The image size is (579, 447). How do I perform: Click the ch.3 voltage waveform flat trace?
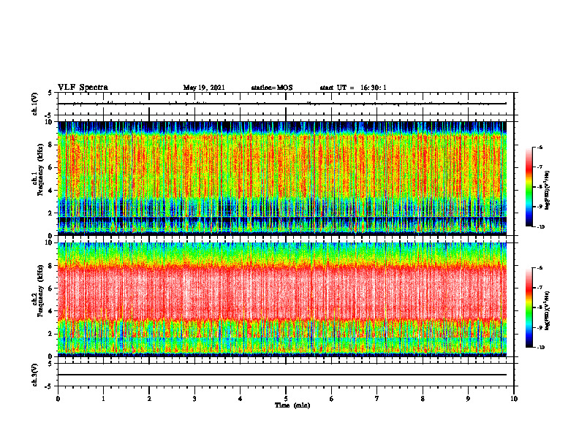coord(282,375)
